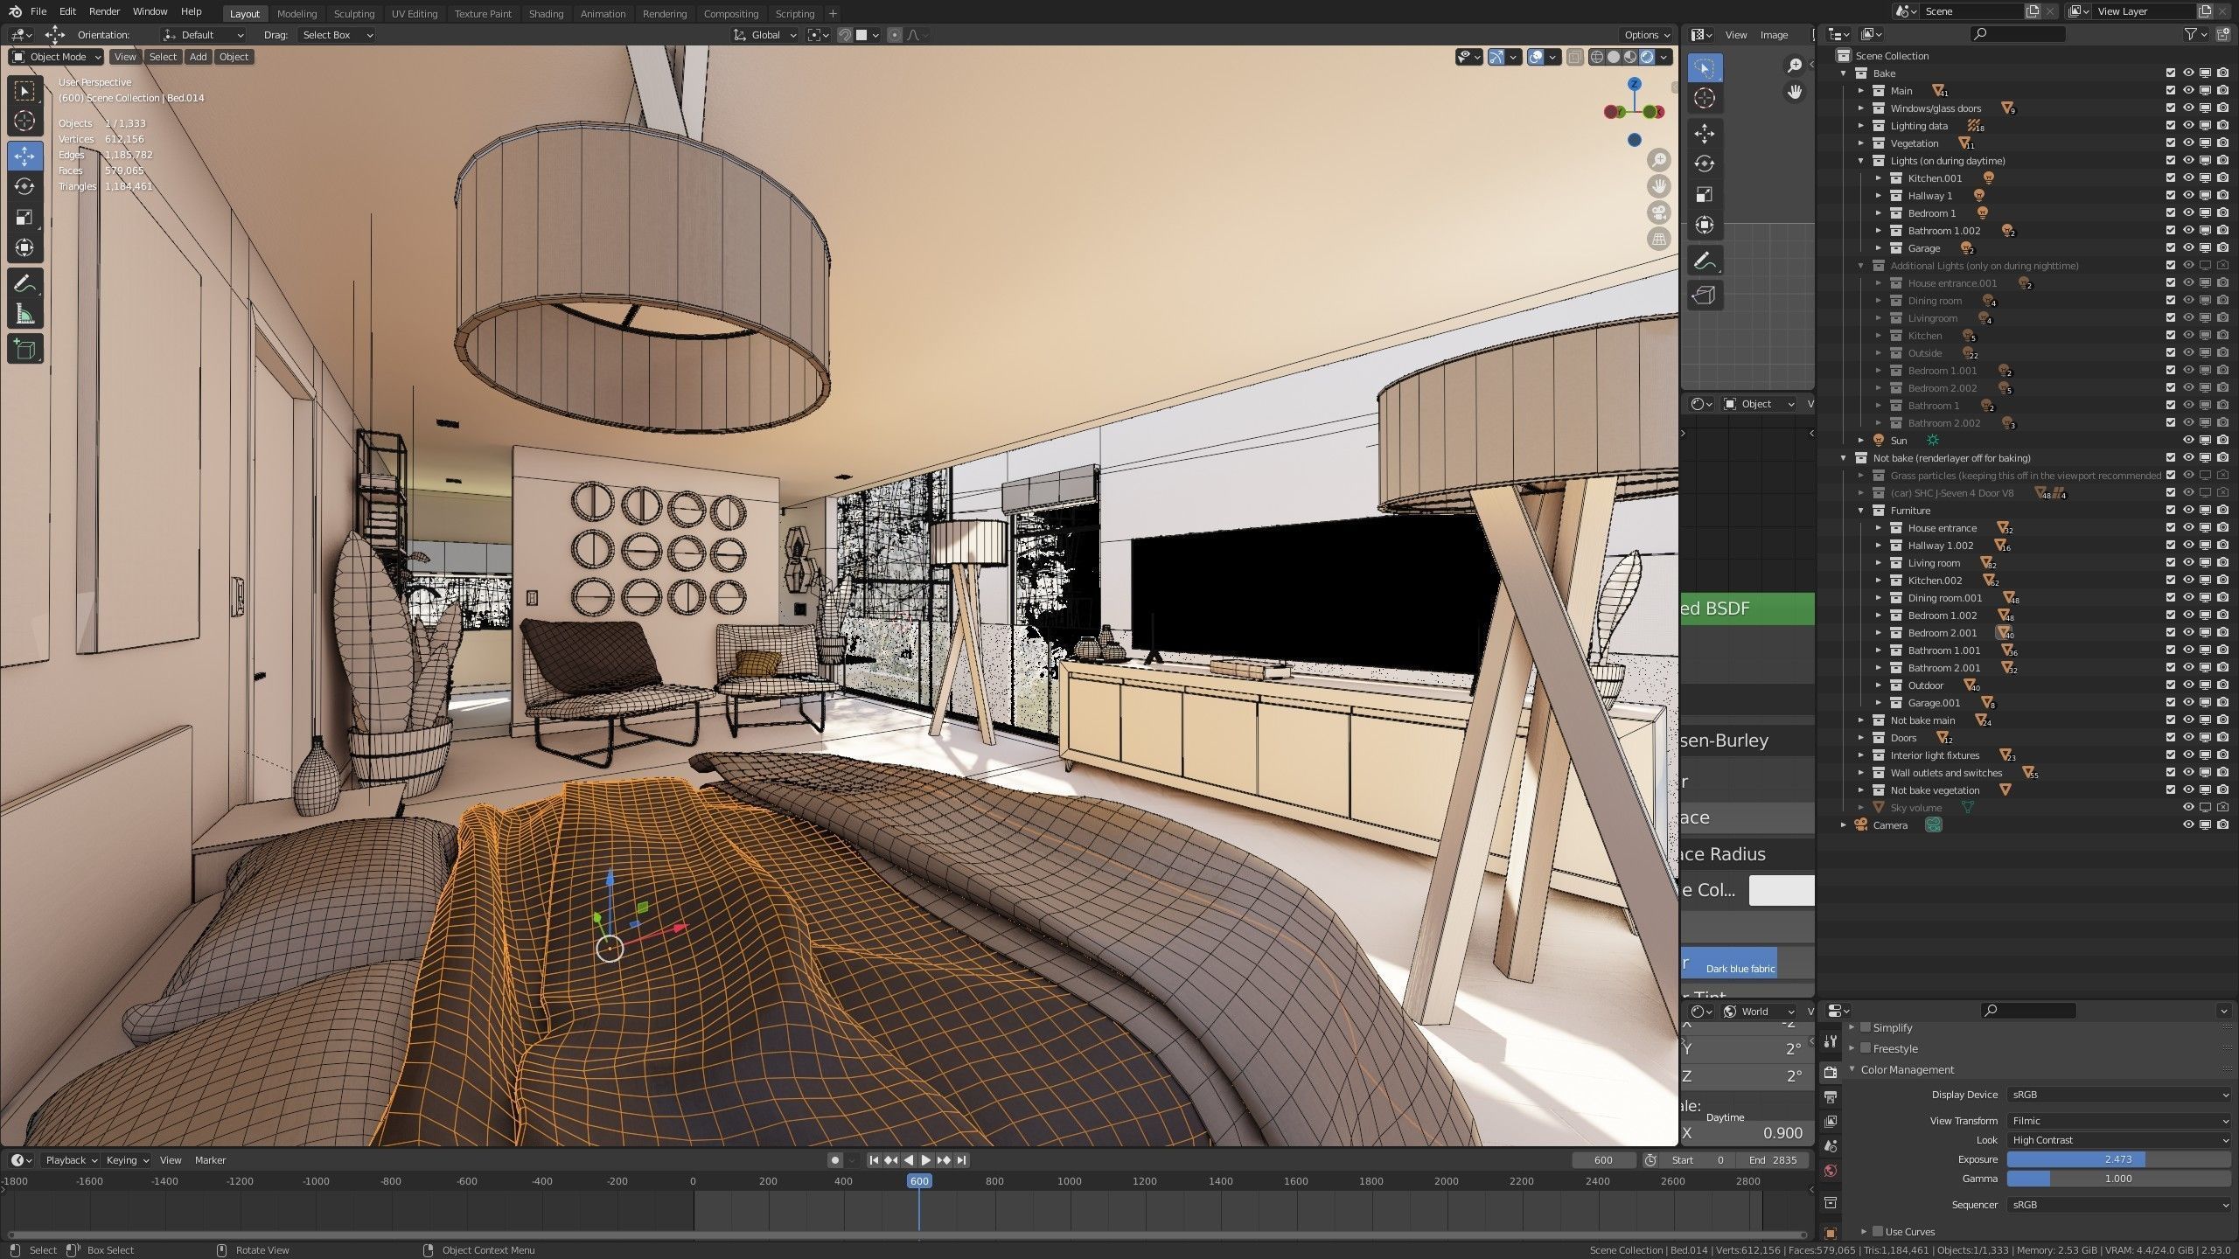Click the timeline play button
This screenshot has height=1259, width=2239.
925,1160
